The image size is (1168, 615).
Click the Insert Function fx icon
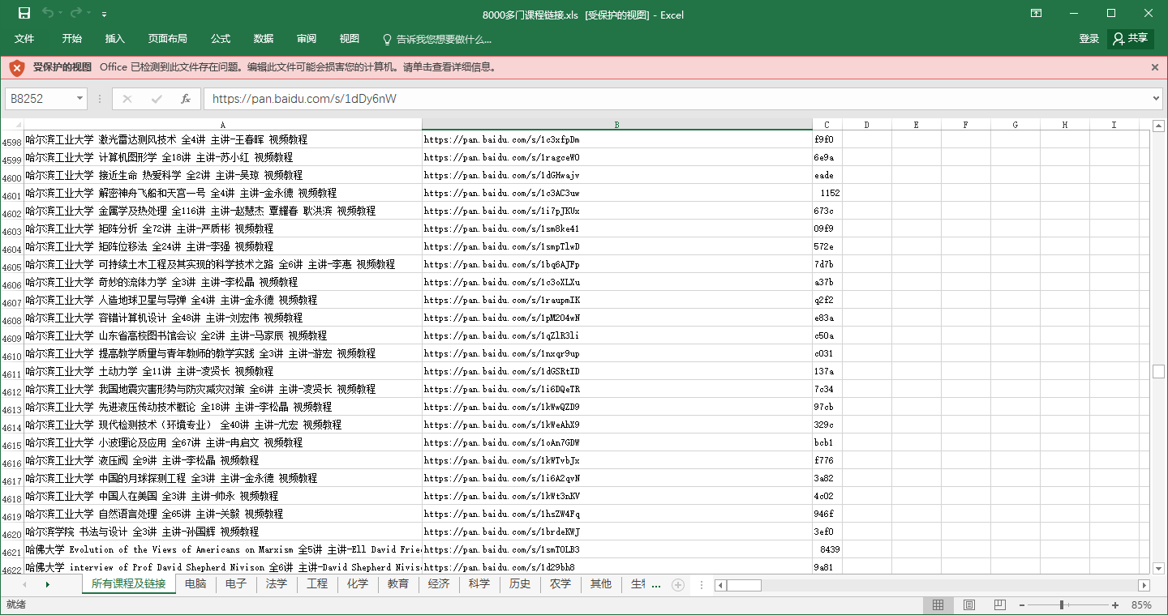(186, 99)
